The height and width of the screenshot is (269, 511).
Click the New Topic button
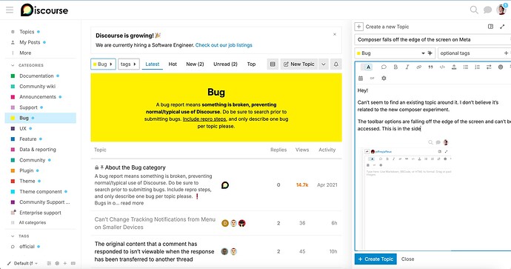(299, 64)
